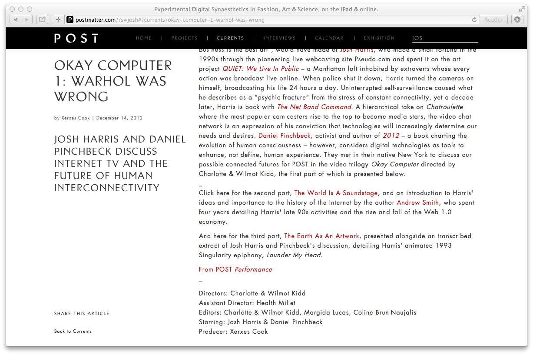The height and width of the screenshot is (355, 533).
Task: Click 'Producer: Xerxes Cook' credit line
Action: [x=233, y=332]
